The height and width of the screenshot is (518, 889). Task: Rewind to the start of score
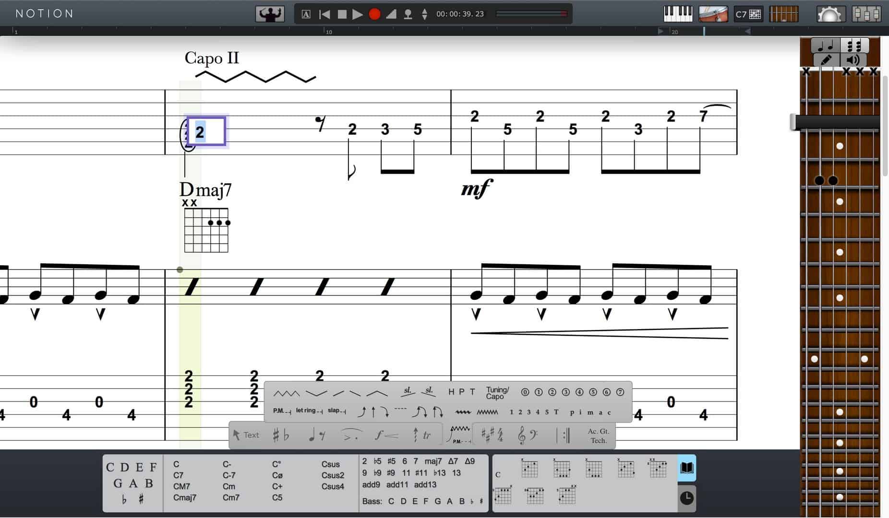(324, 14)
